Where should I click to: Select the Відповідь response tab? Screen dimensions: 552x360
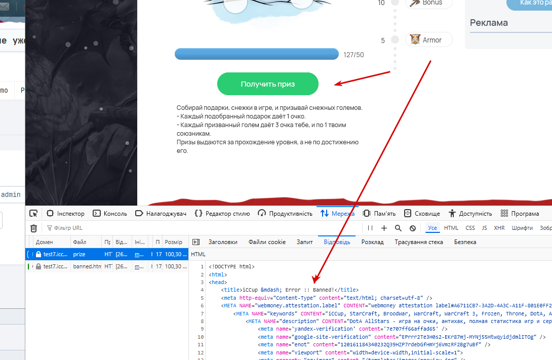coord(337,242)
